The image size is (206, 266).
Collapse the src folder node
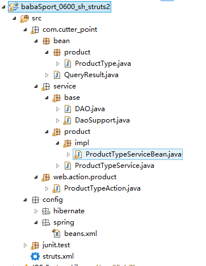(14, 18)
